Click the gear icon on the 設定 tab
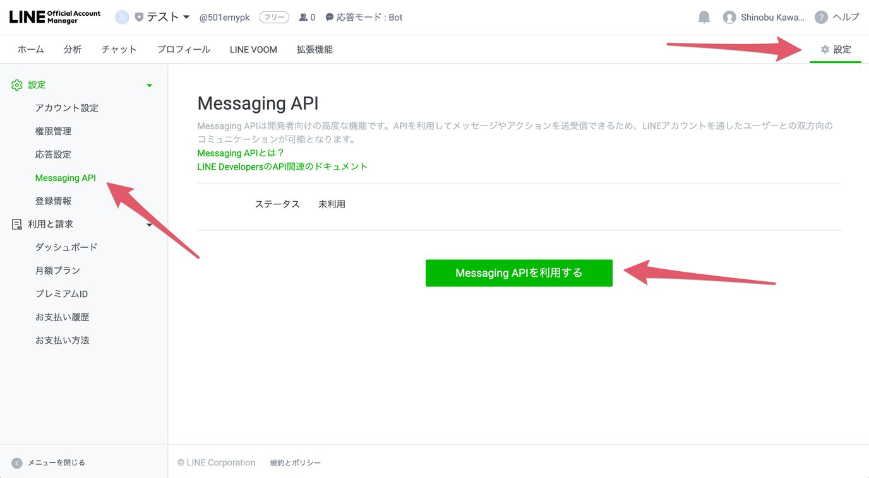 click(x=824, y=49)
